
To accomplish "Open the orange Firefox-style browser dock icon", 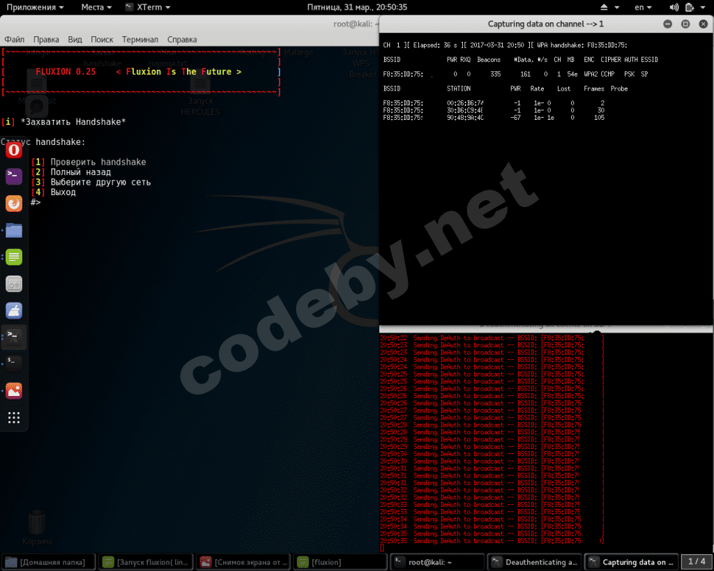I will 14,203.
